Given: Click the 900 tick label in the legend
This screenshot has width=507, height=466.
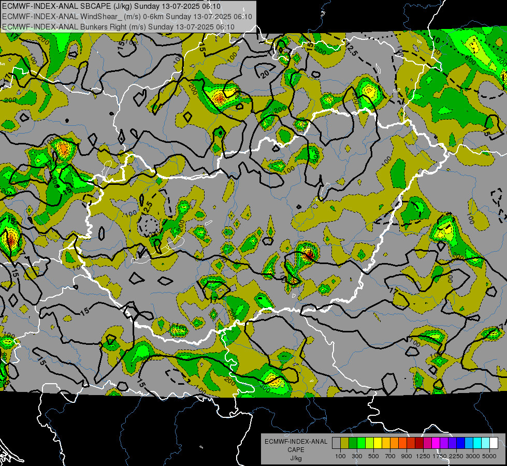Looking at the screenshot, I should click(407, 456).
